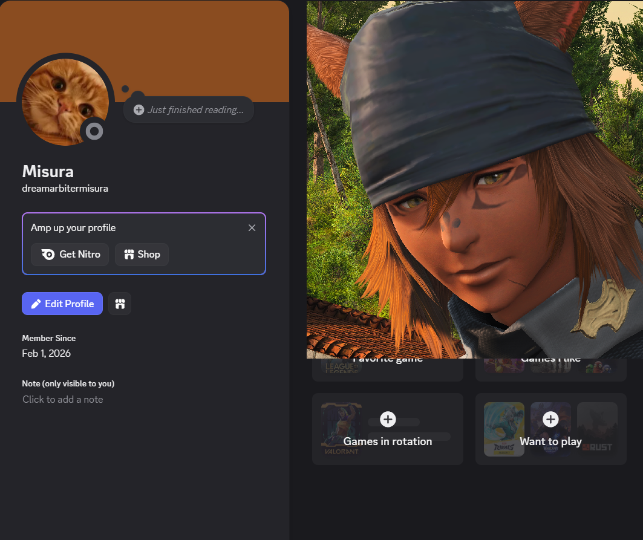Click the display name Misura
Screen dimensions: 643x540
pos(48,171)
